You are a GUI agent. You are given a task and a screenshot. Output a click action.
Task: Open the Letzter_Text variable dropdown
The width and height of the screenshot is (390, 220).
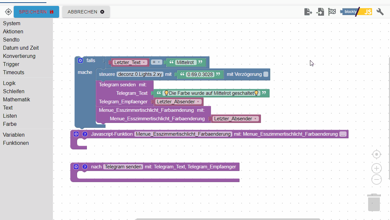click(x=130, y=62)
